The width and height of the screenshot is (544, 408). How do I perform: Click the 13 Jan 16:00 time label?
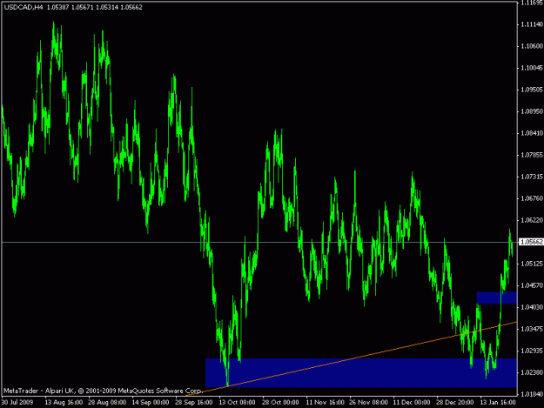[498, 403]
